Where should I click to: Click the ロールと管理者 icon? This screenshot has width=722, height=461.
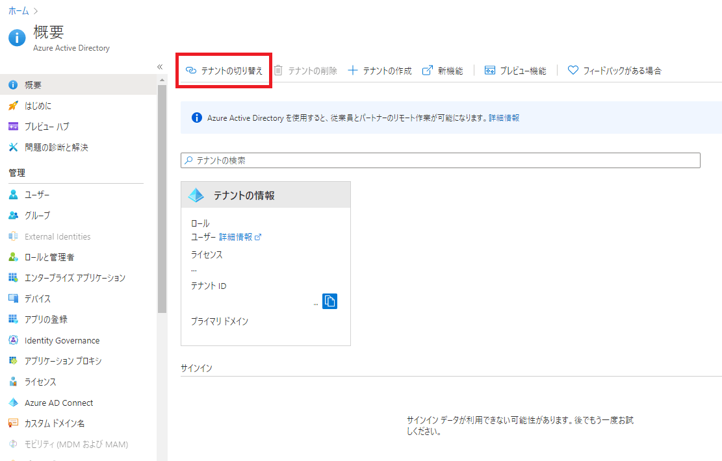14,257
